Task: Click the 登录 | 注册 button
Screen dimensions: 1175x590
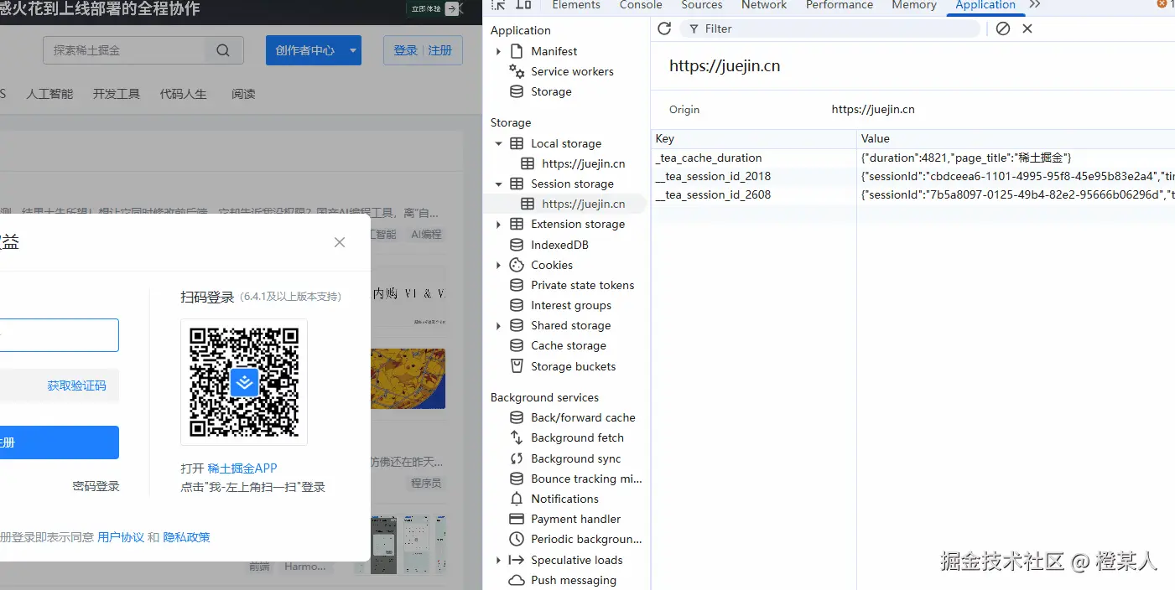Action: pos(423,50)
